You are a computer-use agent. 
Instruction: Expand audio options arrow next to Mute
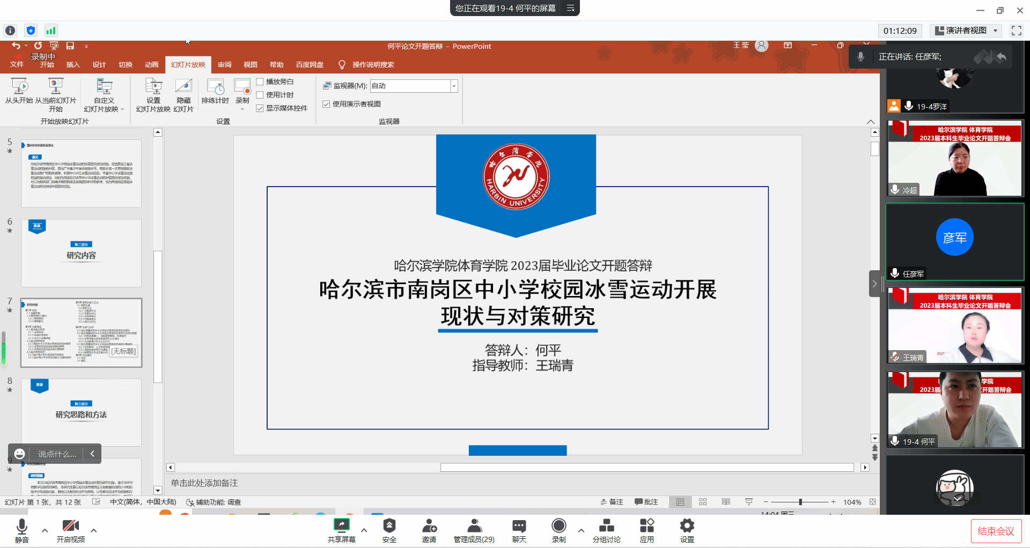pos(45,530)
